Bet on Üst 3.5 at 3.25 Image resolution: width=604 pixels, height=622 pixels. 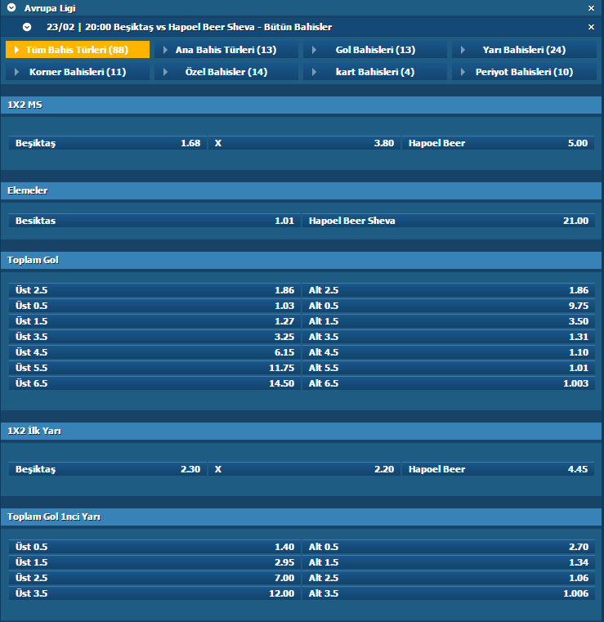[x=154, y=337]
